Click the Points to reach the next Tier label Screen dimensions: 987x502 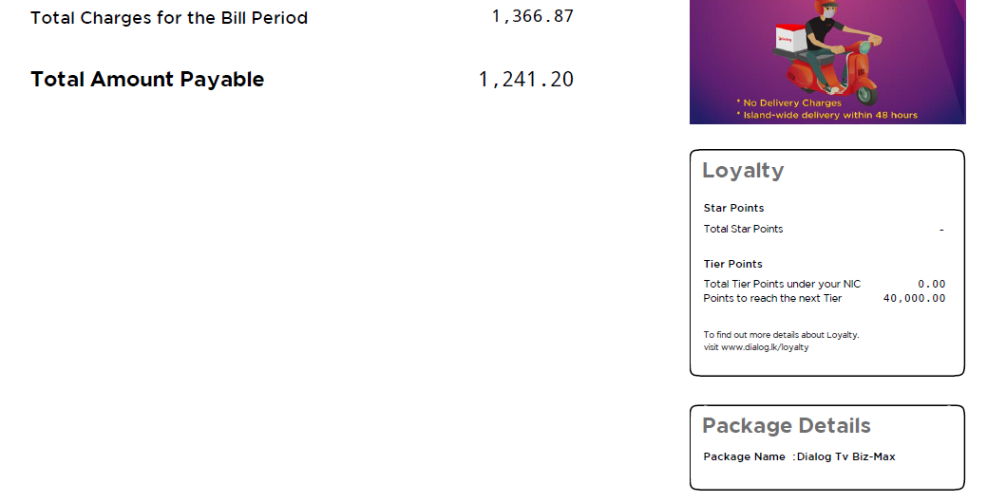point(772,298)
